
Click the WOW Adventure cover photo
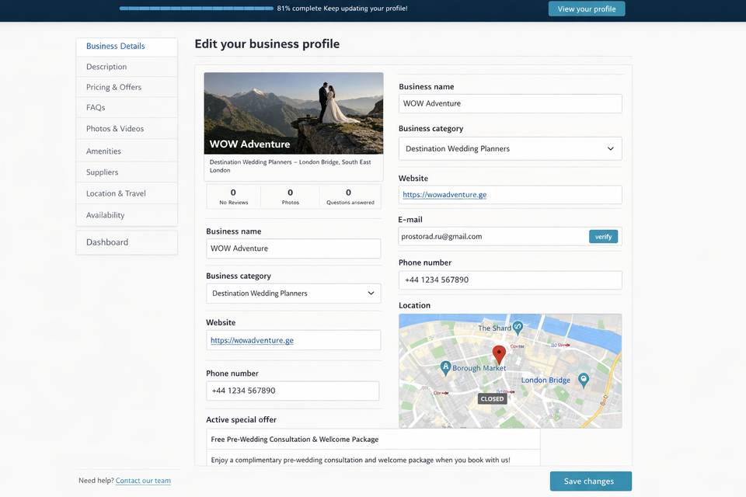point(294,113)
